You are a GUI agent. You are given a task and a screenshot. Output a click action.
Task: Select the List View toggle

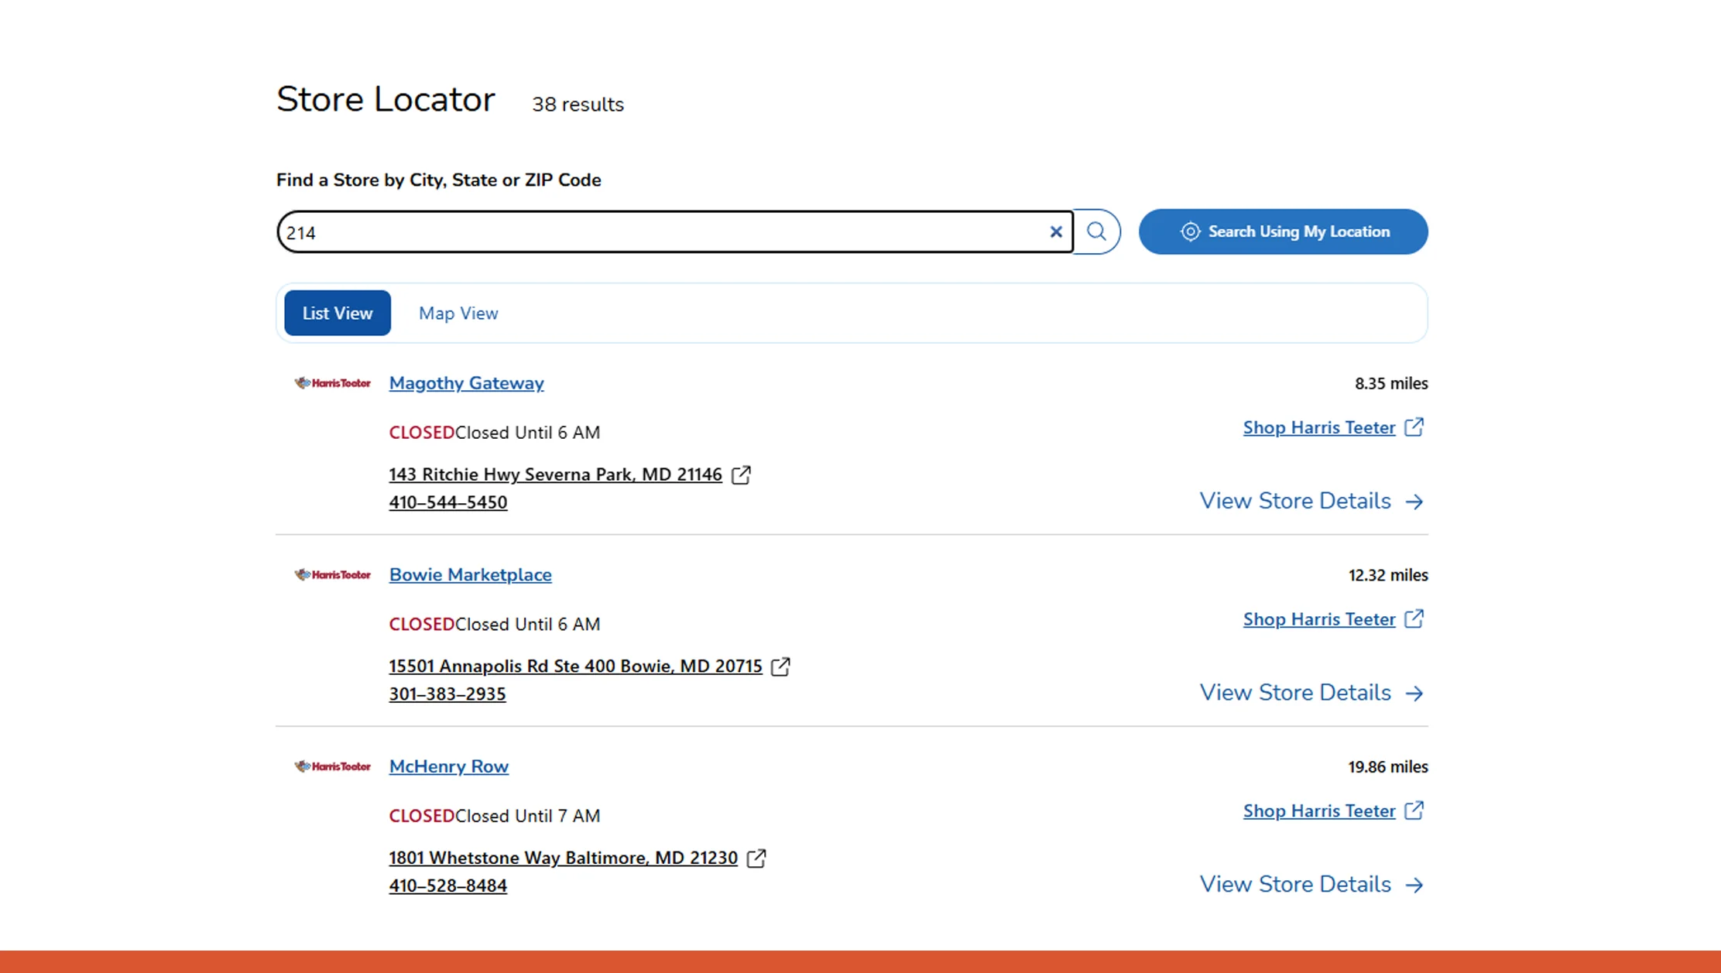point(337,313)
